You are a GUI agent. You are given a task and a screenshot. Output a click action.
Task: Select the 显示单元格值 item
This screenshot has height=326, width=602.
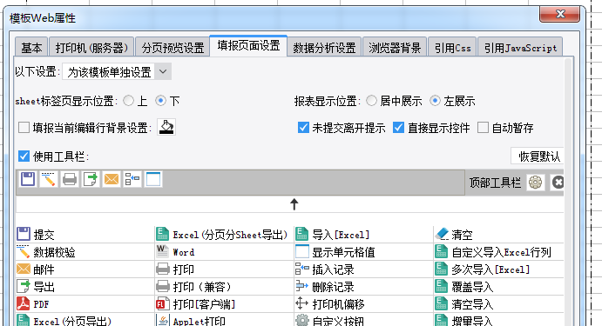(335, 252)
